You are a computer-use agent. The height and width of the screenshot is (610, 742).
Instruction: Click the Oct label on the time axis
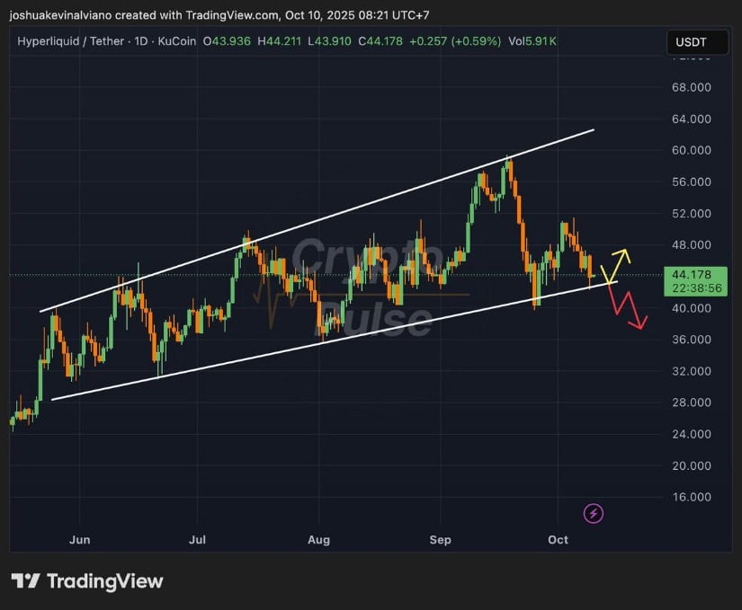[557, 540]
